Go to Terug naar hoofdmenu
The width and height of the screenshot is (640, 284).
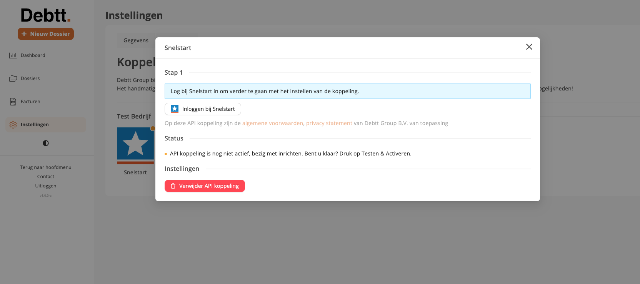click(x=46, y=167)
